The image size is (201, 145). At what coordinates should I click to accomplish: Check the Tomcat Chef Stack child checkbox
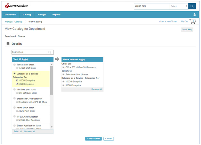[17, 68]
